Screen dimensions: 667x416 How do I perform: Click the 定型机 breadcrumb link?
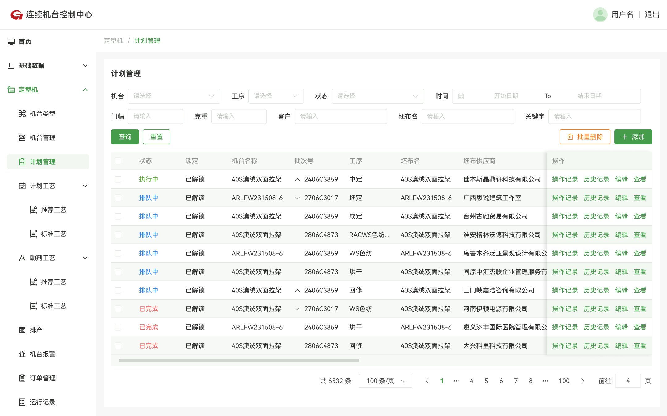[113, 41]
